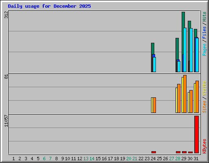Click the 'Daily usage for December 2025' title

pyautogui.click(x=49, y=6)
